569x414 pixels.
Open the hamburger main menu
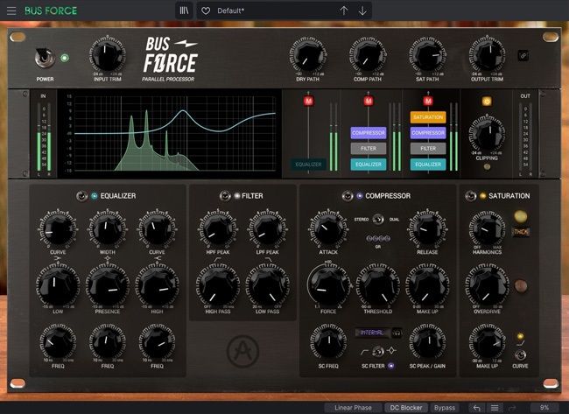(x=11, y=11)
